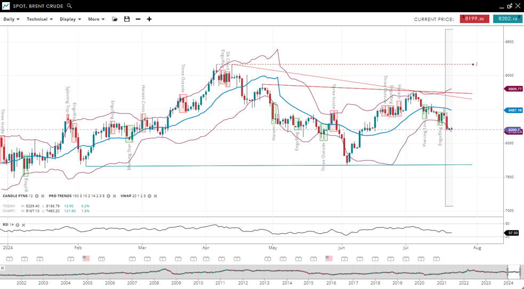524x289 pixels.
Task: Remove the Candle Ptns indicator
Action: (43, 196)
